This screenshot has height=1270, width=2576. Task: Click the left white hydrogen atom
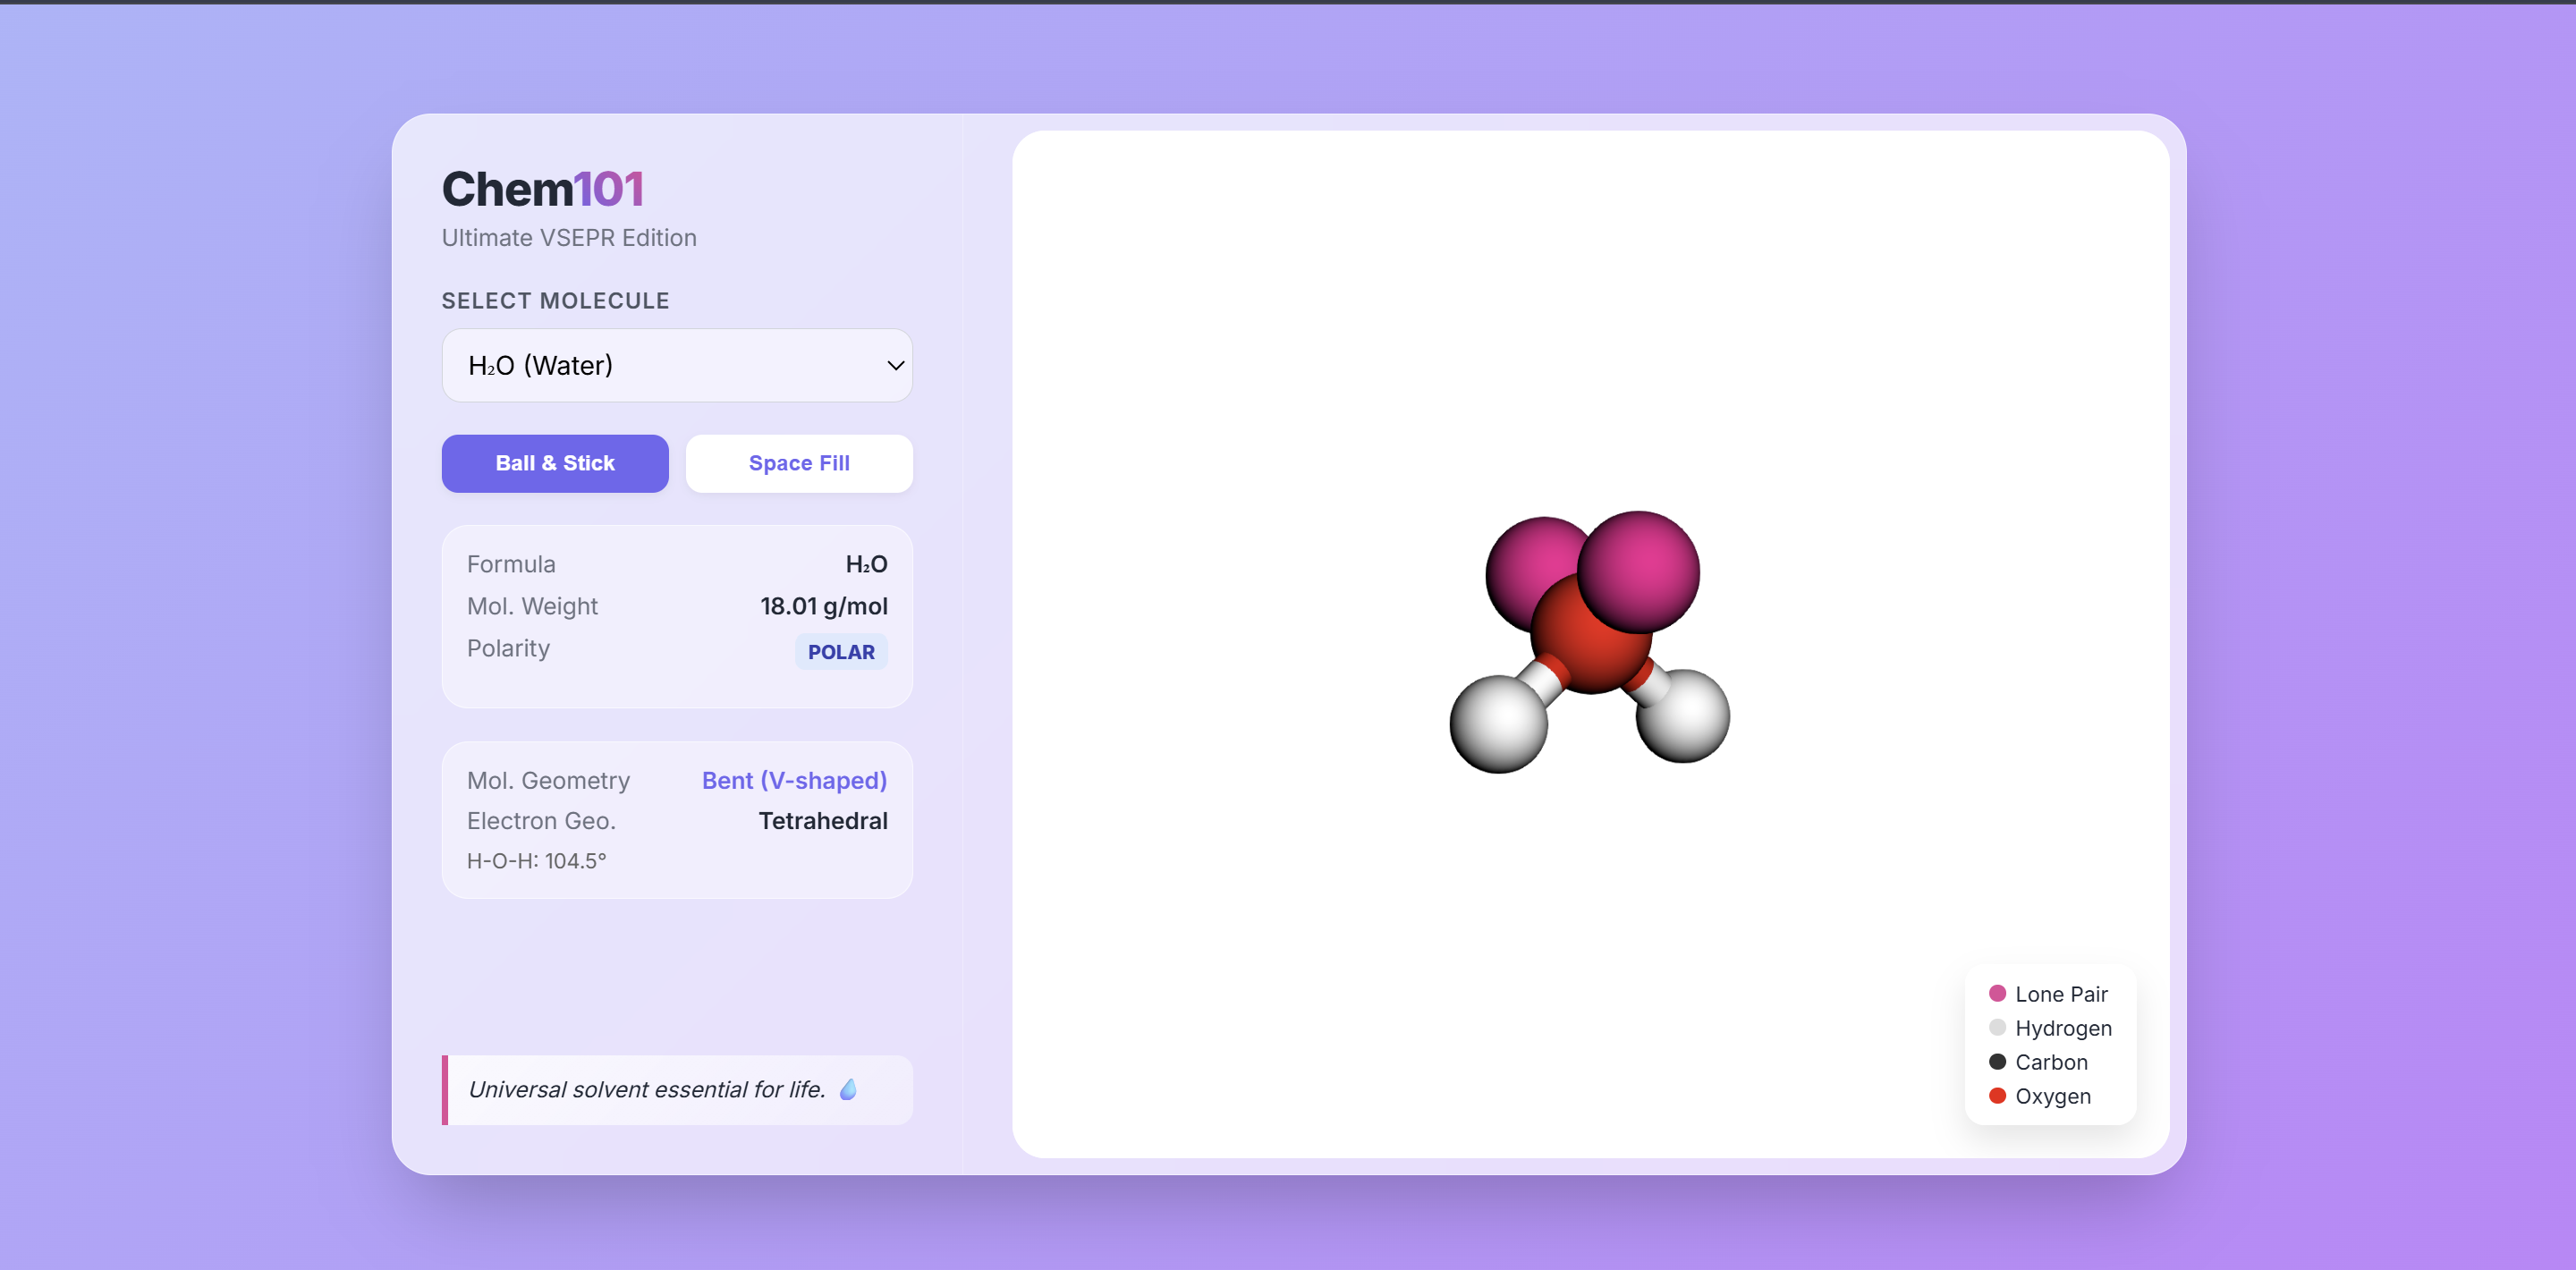tap(1498, 724)
